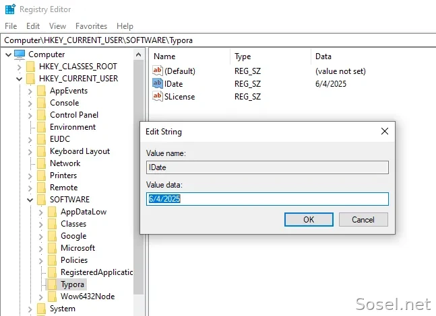
Task: Open the Favorites menu
Action: 91,26
